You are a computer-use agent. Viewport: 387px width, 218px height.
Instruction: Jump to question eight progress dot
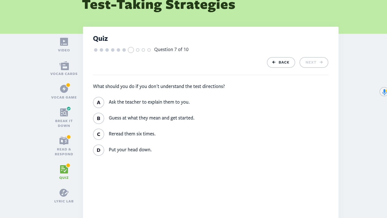point(138,50)
